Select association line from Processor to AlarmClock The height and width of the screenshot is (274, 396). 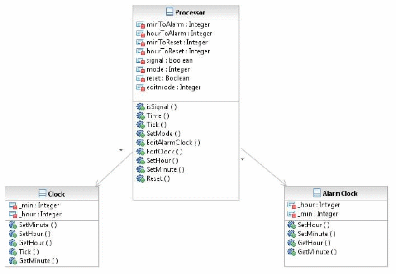264,167
